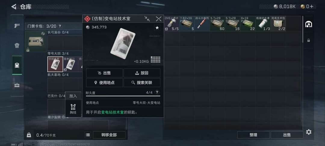Shrink the item detail popup
This screenshot has height=146, width=325.
click(x=147, y=19)
